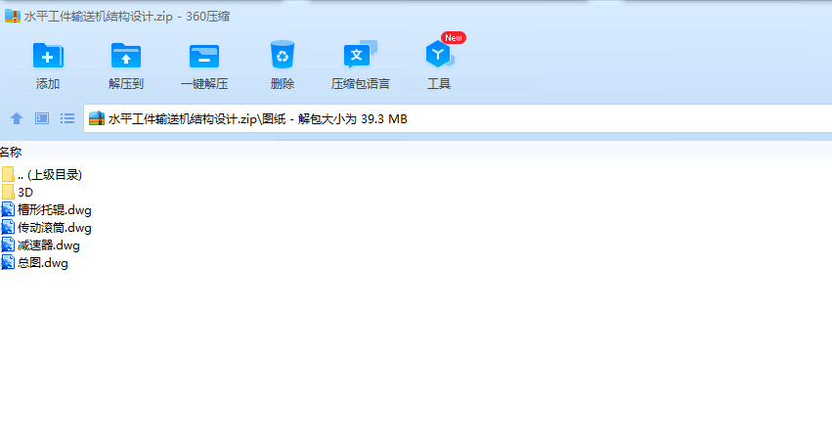Click the address bar path field
Screen dimensions: 832x446
pos(458,118)
